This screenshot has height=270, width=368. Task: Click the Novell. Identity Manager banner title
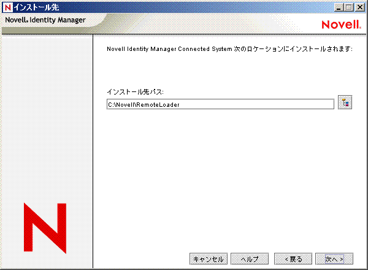pos(45,20)
